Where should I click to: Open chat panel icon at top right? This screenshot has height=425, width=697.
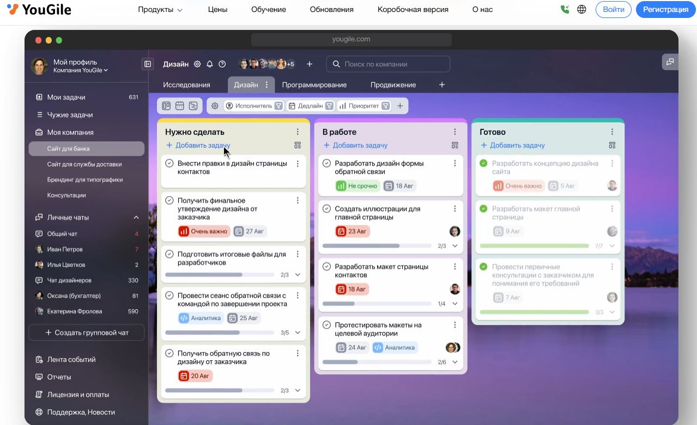(670, 62)
